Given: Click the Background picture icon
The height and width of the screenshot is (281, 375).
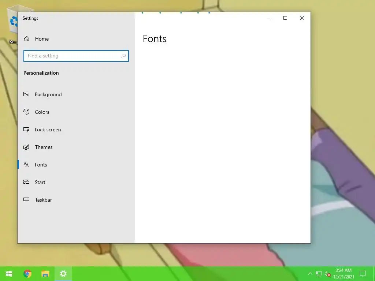Looking at the screenshot, I should tap(26, 94).
